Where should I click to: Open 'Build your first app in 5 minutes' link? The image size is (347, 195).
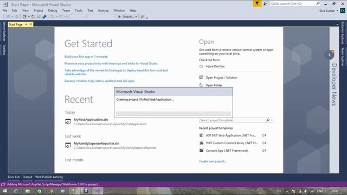pos(86,56)
